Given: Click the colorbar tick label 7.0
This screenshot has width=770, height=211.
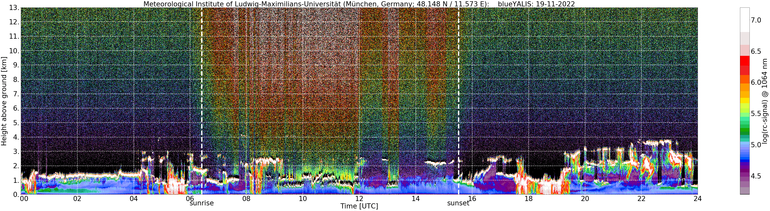Looking at the screenshot, I should pos(756,20).
